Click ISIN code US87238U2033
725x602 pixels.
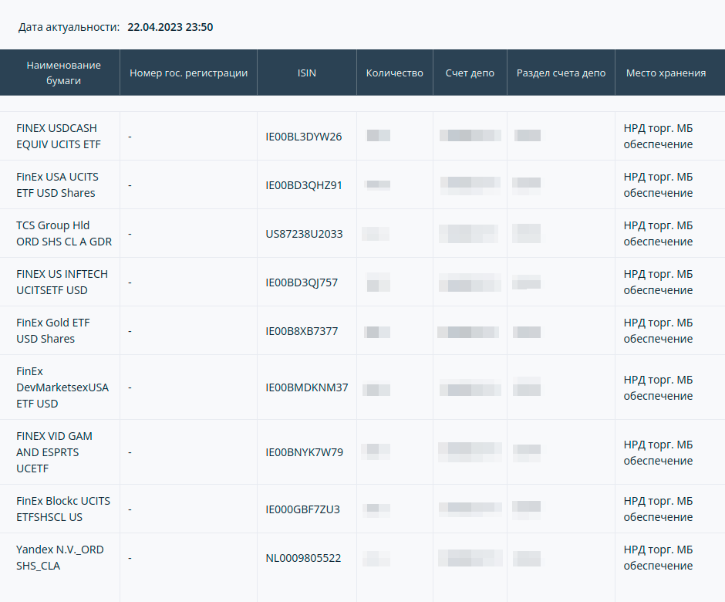coord(304,234)
